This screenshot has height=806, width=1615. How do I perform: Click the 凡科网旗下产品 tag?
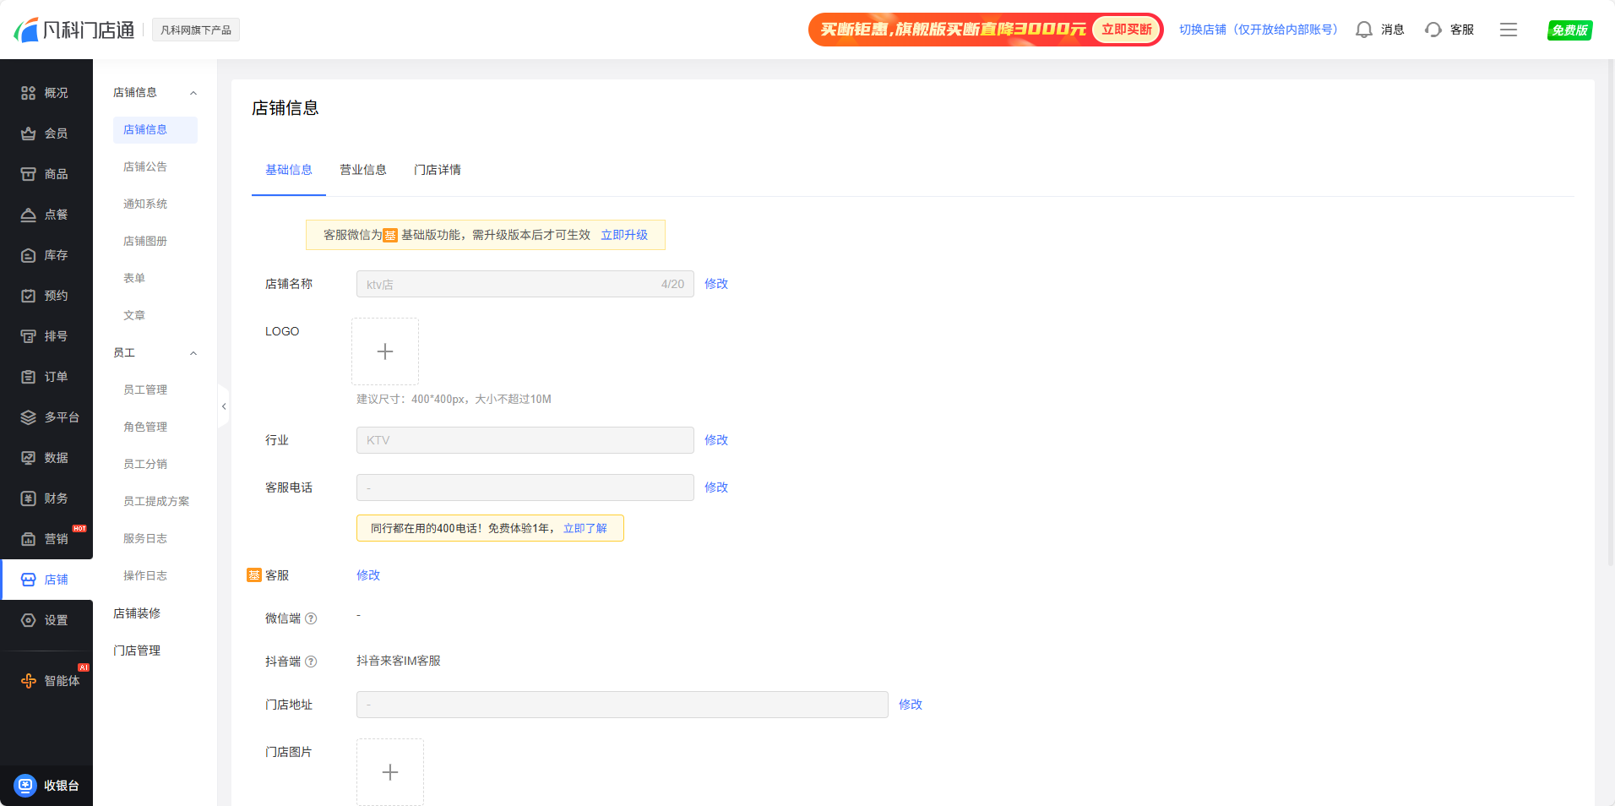pyautogui.click(x=196, y=30)
